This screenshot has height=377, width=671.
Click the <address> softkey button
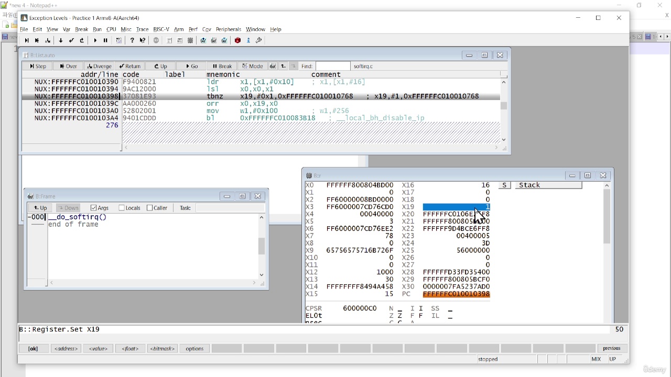66,348
